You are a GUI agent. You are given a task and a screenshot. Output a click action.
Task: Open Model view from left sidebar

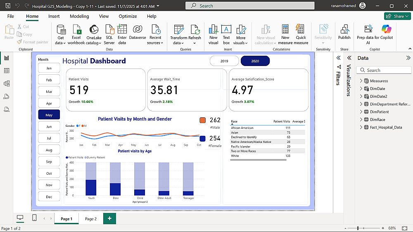7,84
